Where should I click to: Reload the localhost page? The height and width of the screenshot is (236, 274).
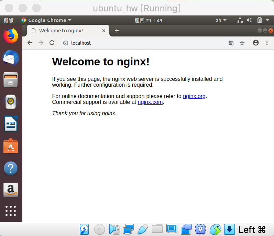click(x=52, y=43)
